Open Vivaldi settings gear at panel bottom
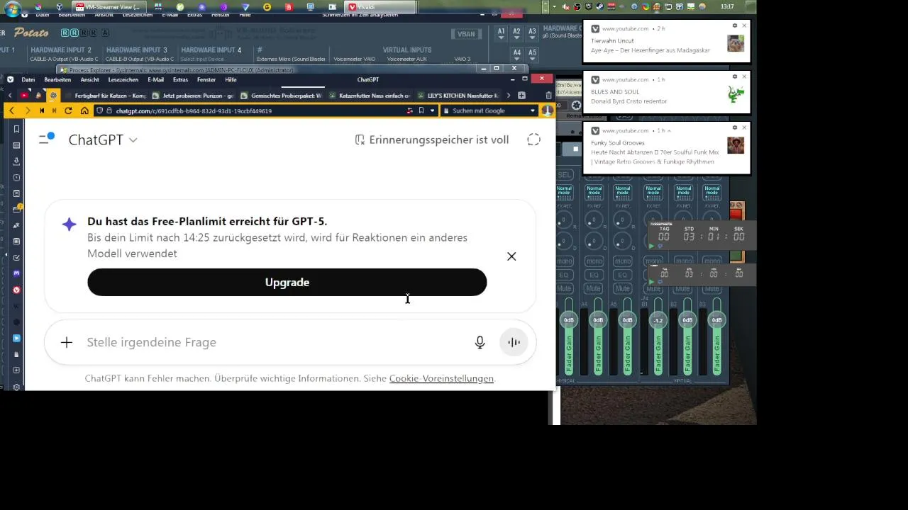908x510 pixels. pos(16,387)
